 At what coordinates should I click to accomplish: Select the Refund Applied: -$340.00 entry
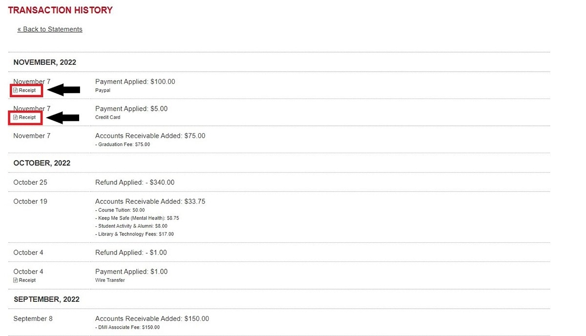(x=135, y=182)
